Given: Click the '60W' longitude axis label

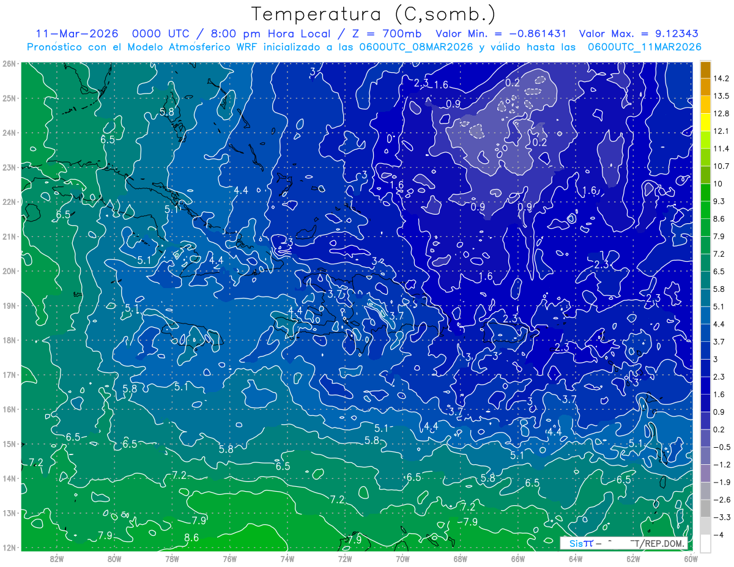Looking at the screenshot, I should tap(691, 558).
